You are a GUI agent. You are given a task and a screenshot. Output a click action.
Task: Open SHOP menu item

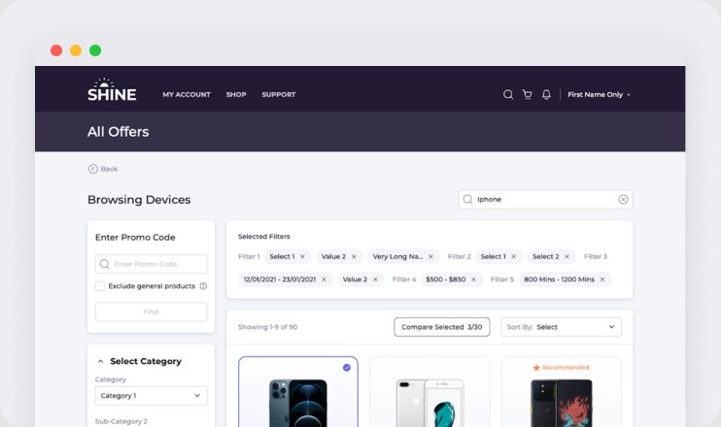click(x=236, y=94)
